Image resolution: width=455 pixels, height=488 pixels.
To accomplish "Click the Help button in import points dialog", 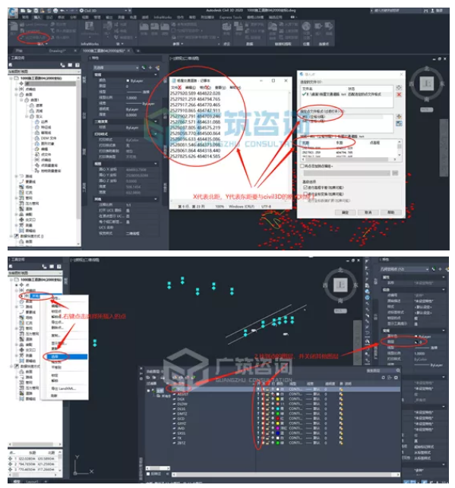I will pyautogui.click(x=391, y=213).
